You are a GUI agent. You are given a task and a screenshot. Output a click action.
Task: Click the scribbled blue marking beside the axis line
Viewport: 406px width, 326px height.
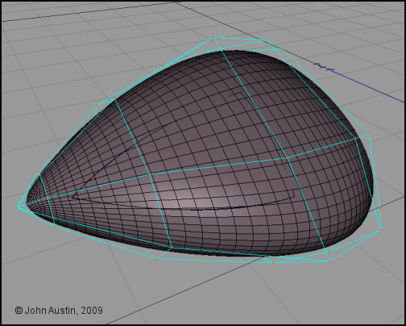coord(325,67)
